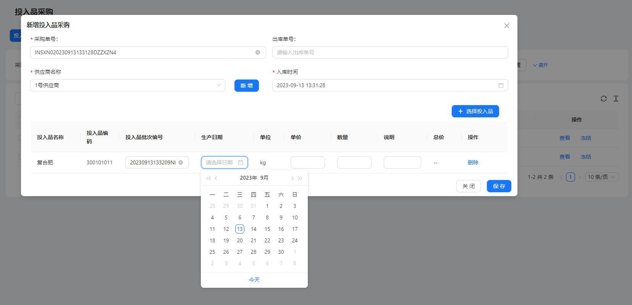Expand the search filters via 展开
Viewport: 632px width, 305px height.
(540, 65)
